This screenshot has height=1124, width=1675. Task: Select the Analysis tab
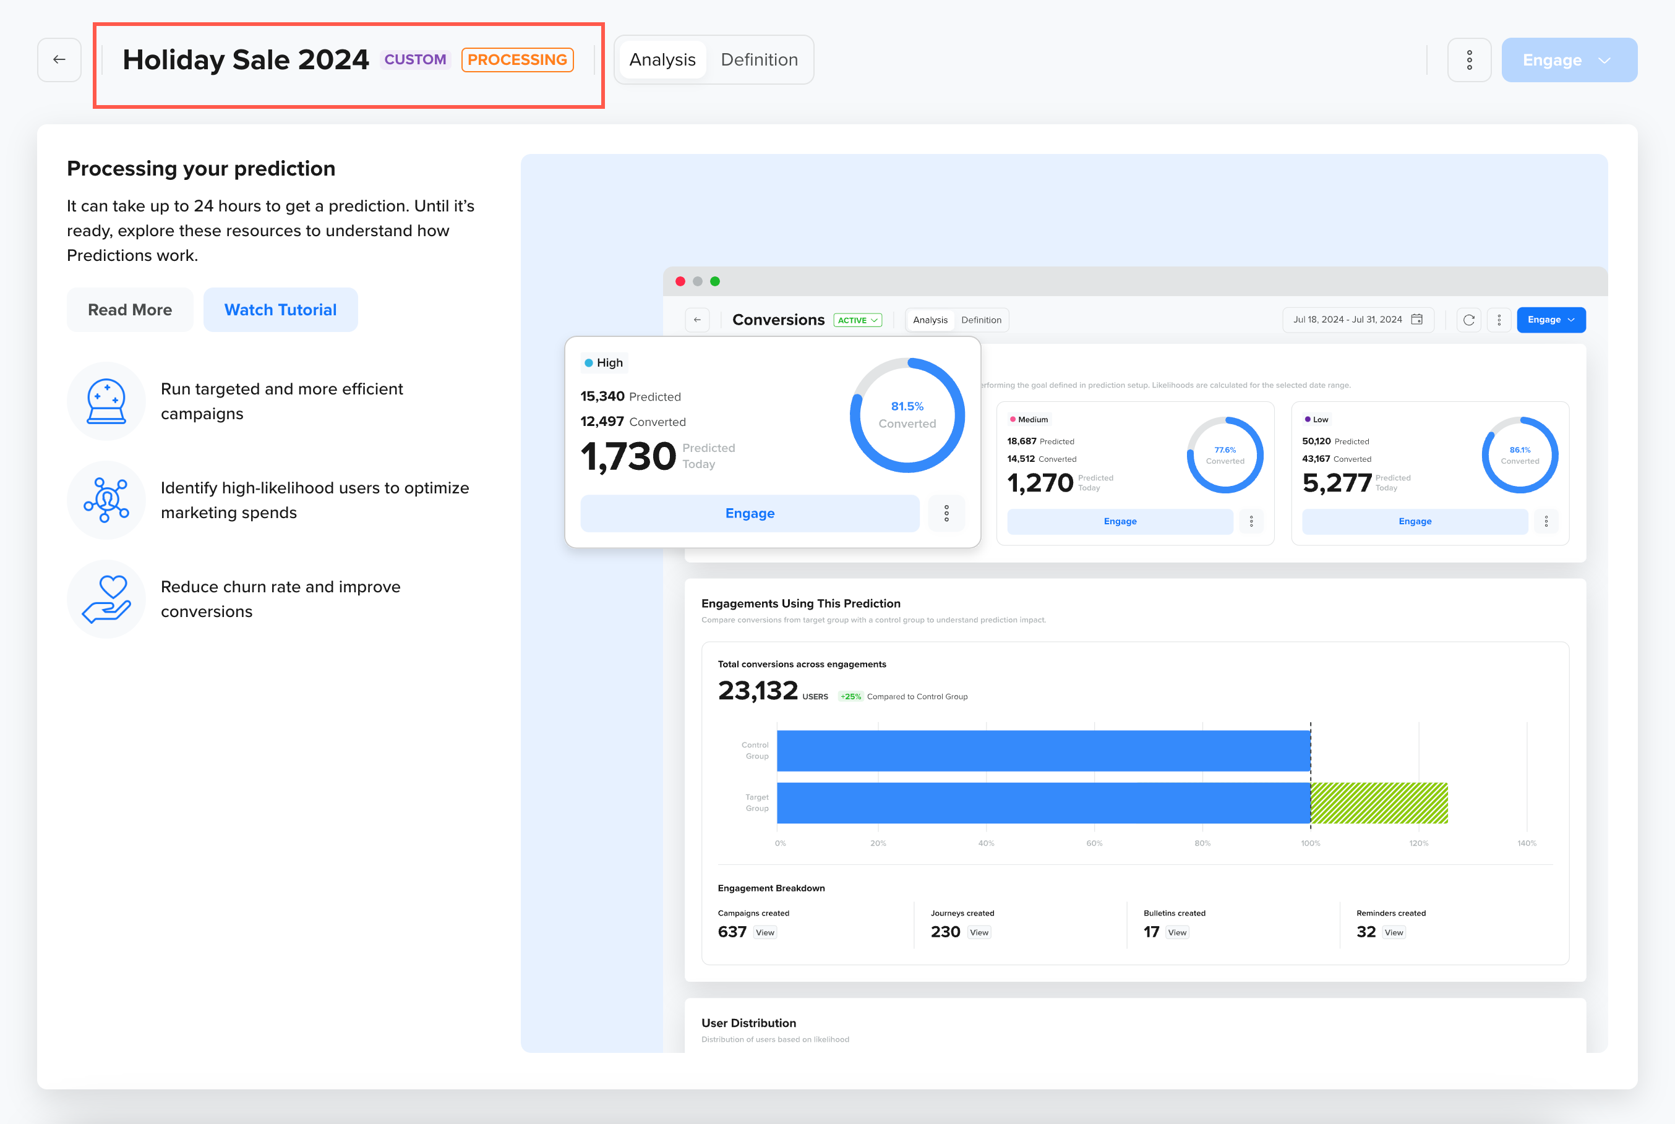(662, 59)
